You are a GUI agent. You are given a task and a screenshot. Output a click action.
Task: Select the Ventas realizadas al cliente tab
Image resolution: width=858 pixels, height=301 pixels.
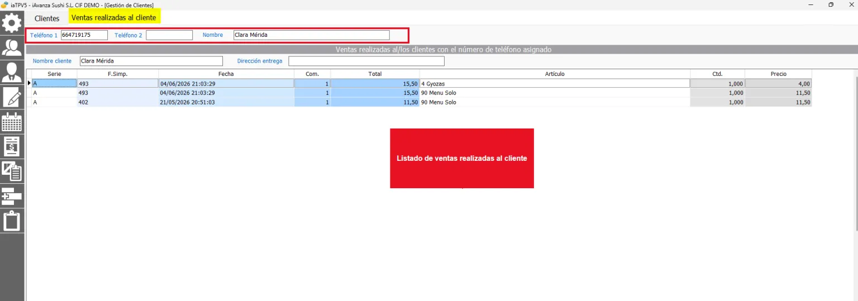pos(114,18)
